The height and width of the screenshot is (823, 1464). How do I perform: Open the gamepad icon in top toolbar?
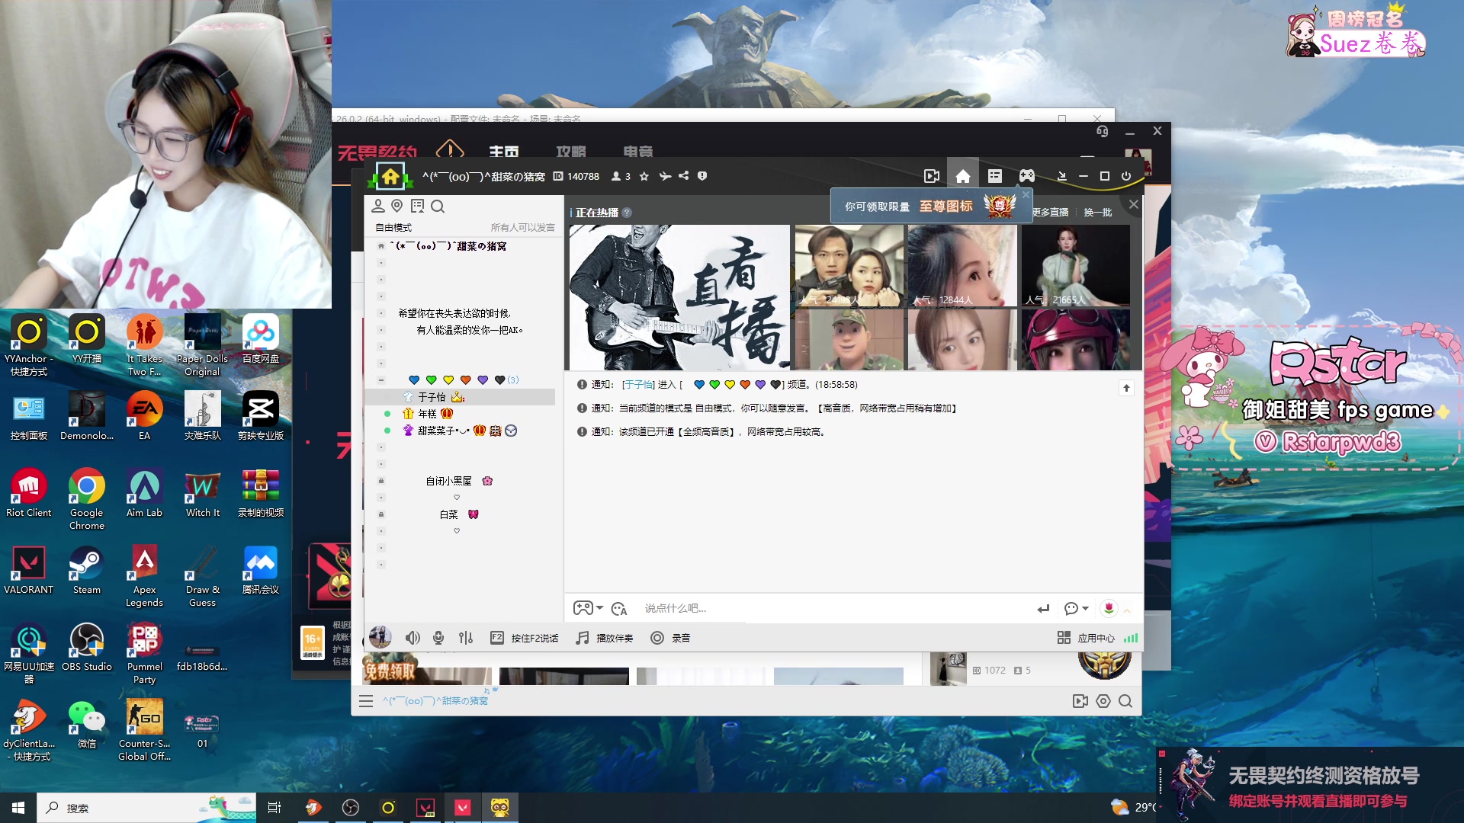(1027, 176)
